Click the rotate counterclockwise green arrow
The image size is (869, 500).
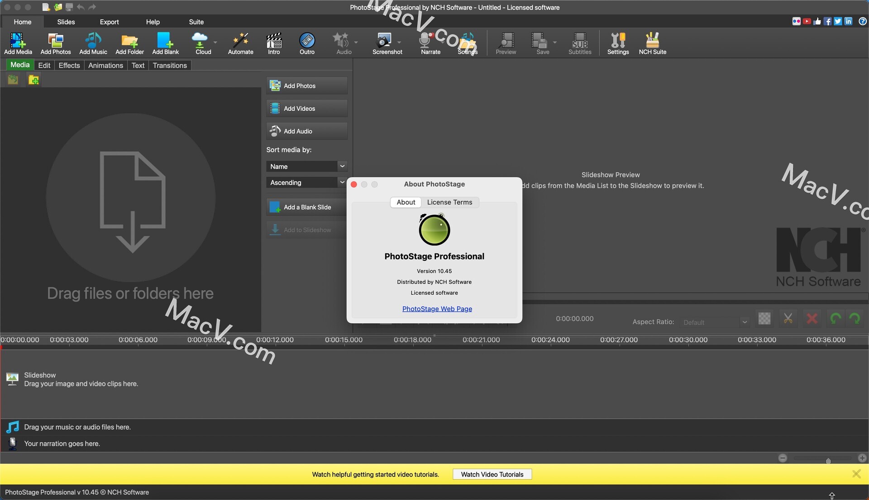[836, 319]
